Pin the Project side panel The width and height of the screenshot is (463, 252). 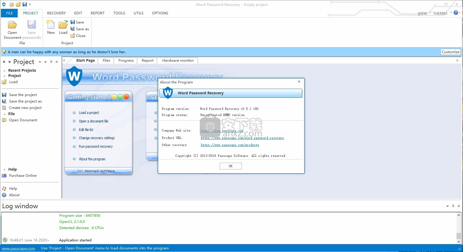(51, 62)
